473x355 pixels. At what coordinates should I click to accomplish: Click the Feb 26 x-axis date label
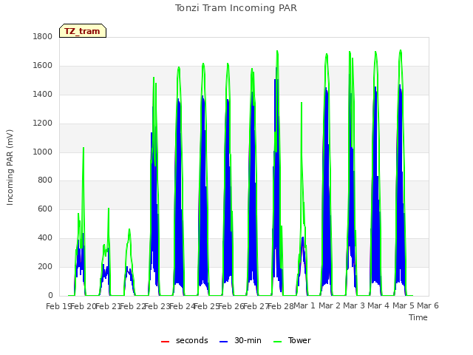[231, 306]
